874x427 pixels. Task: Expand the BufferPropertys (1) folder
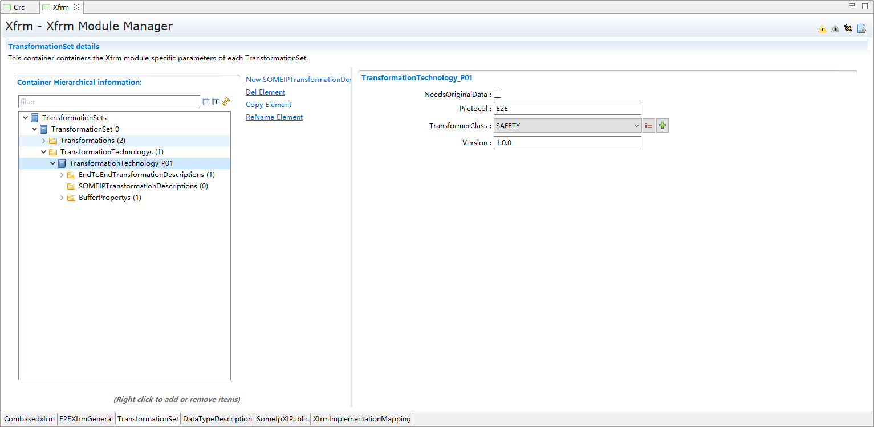coord(62,198)
